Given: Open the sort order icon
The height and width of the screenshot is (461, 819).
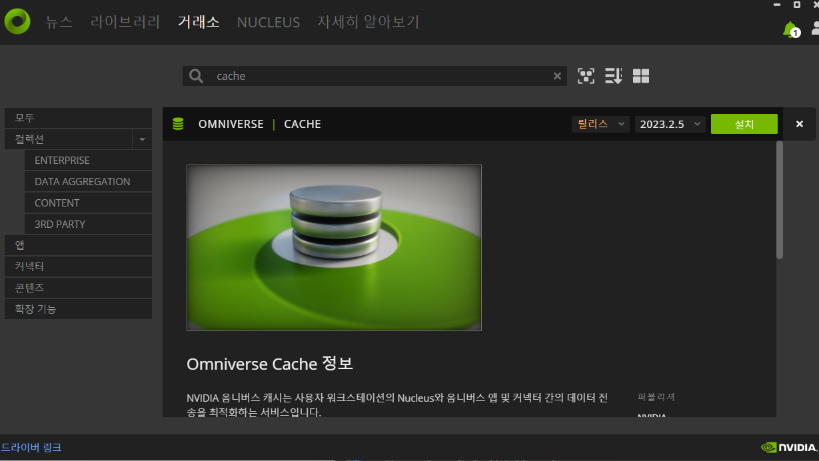Looking at the screenshot, I should (613, 76).
